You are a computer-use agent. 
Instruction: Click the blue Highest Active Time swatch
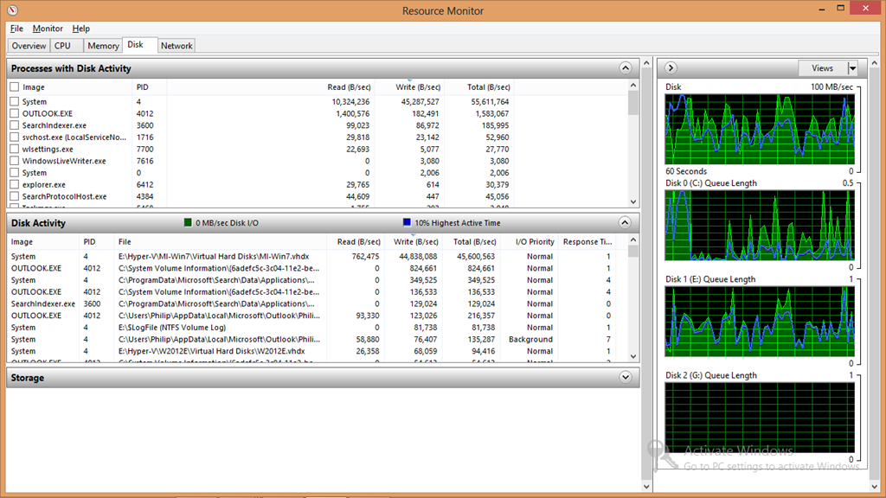point(407,222)
